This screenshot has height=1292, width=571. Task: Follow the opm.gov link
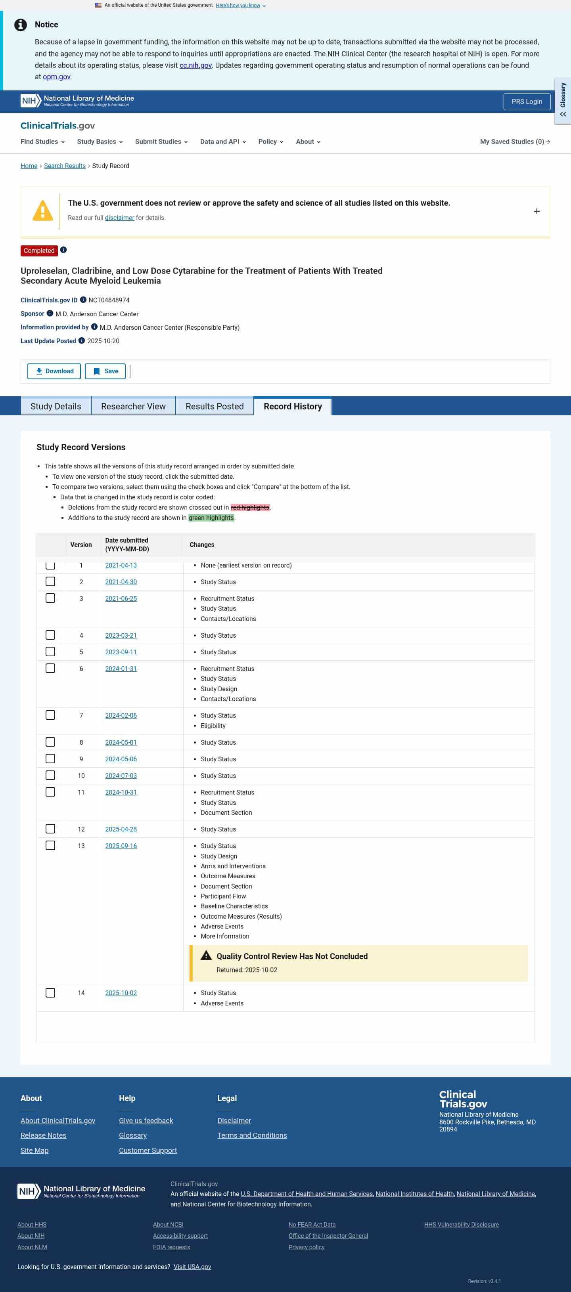pos(57,77)
